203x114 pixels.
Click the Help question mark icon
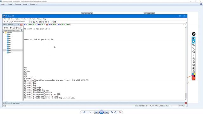pos(52,22)
